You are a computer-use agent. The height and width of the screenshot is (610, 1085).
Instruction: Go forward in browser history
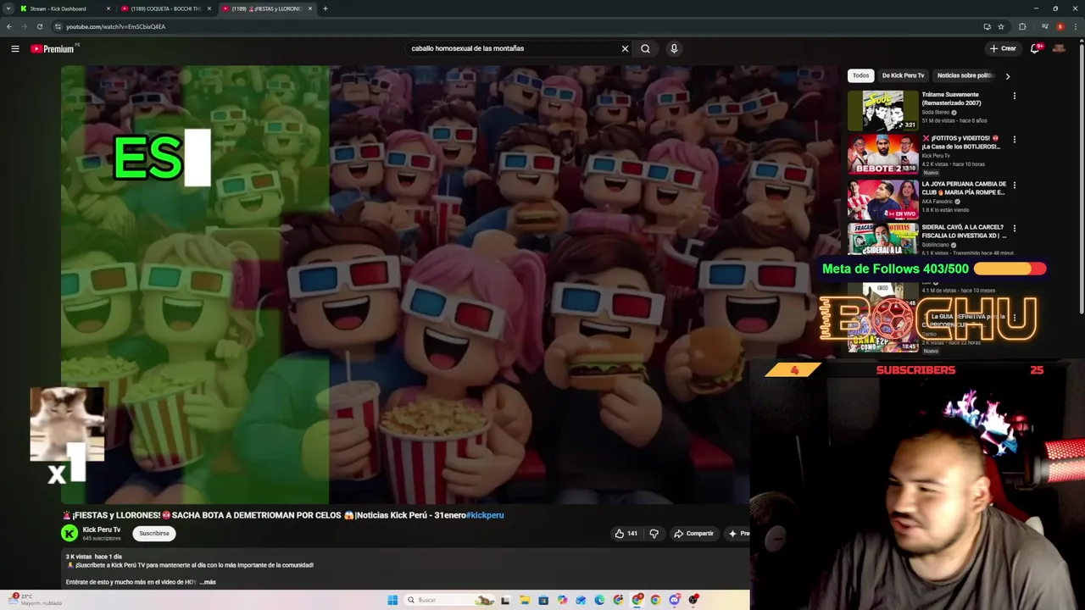pyautogui.click(x=25, y=26)
